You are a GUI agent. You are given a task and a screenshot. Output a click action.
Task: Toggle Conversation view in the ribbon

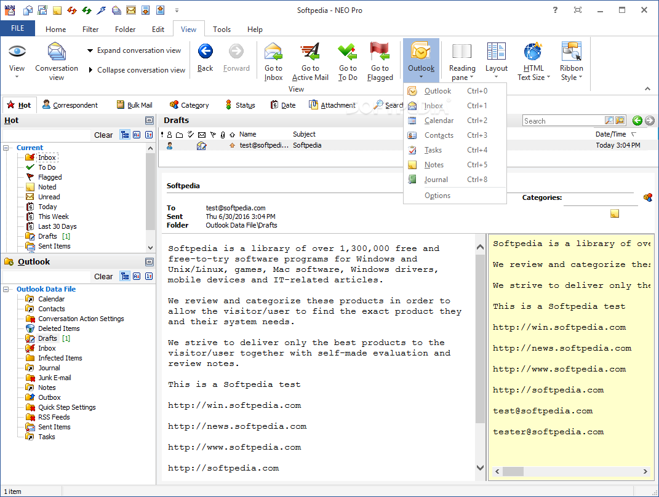click(x=57, y=62)
